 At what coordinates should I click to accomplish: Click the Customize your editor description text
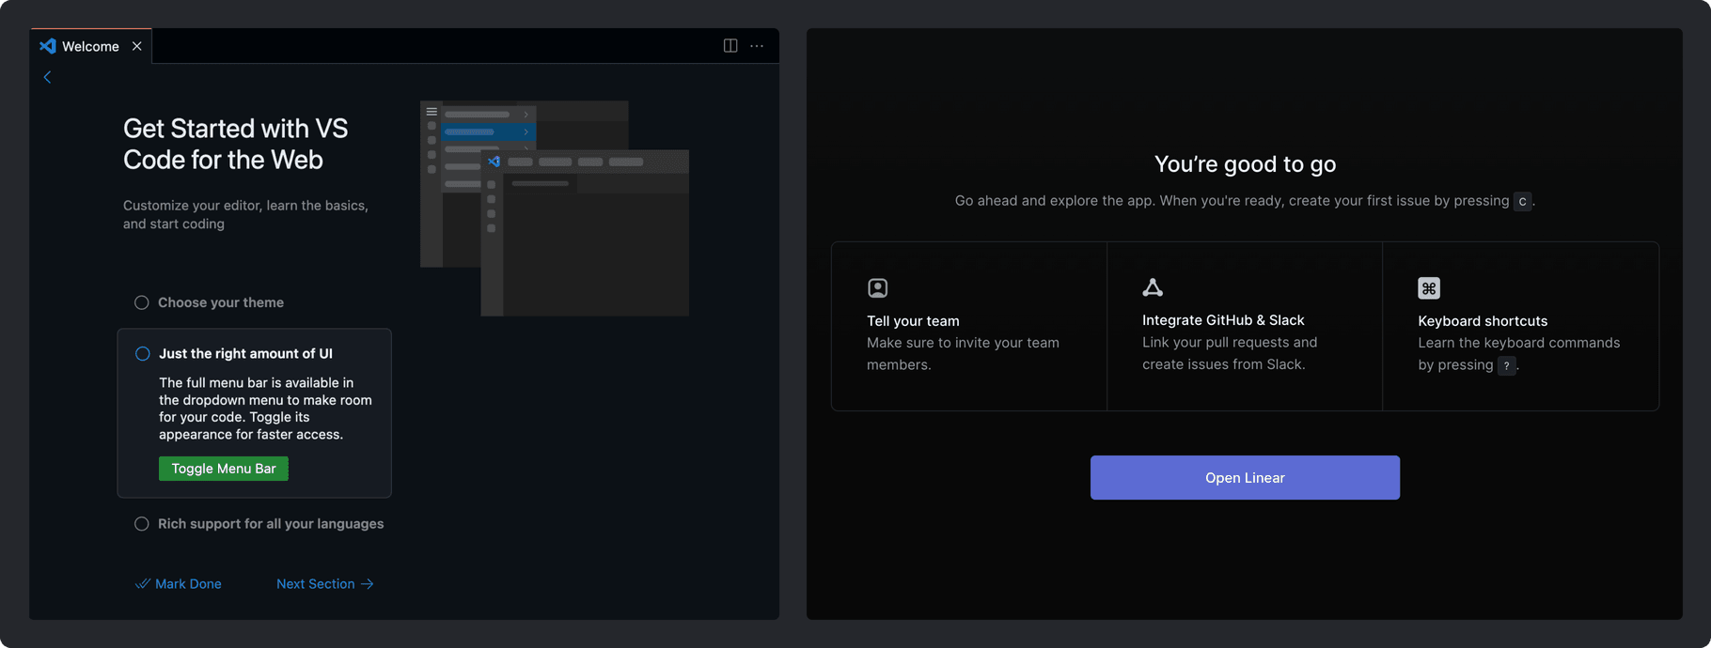click(x=245, y=215)
